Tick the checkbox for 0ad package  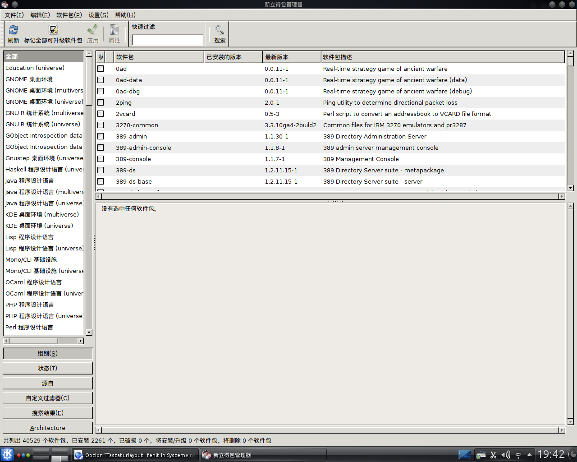[101, 69]
